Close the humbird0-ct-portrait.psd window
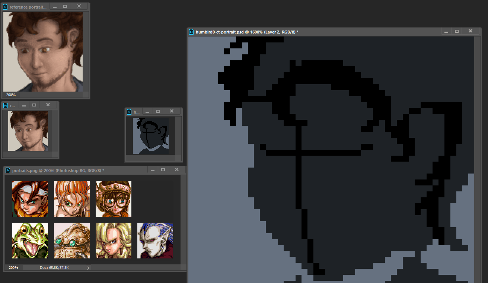This screenshot has height=283, width=488. pos(471,32)
